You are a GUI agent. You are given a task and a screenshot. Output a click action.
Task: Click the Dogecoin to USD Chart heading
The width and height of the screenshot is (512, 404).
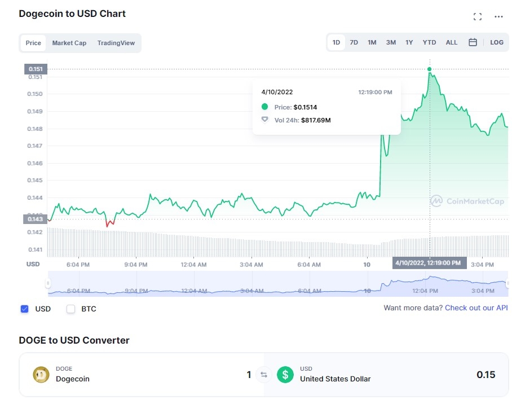pos(72,14)
